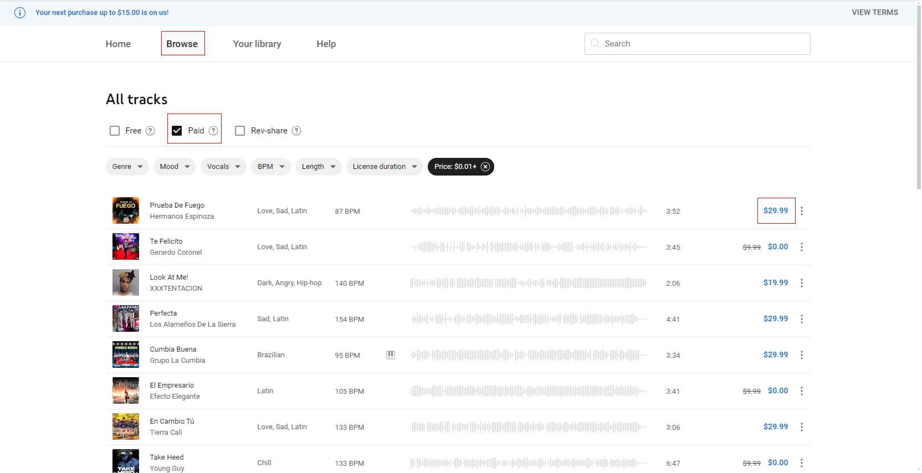Viewport: 922px width, 473px height.
Task: Go to the Home tab
Action: [x=118, y=44]
